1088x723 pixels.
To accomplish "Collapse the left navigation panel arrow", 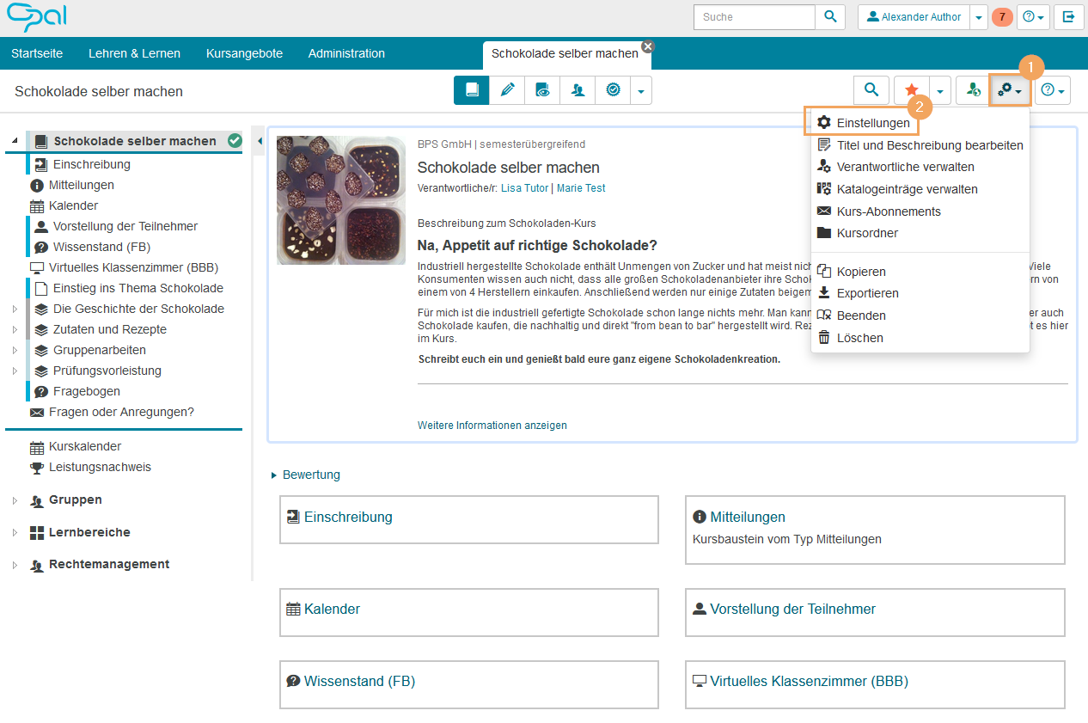I will tap(260, 141).
